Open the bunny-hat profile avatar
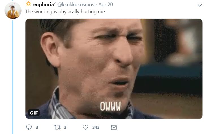This screenshot has width=209, height=134. tap(13, 10)
